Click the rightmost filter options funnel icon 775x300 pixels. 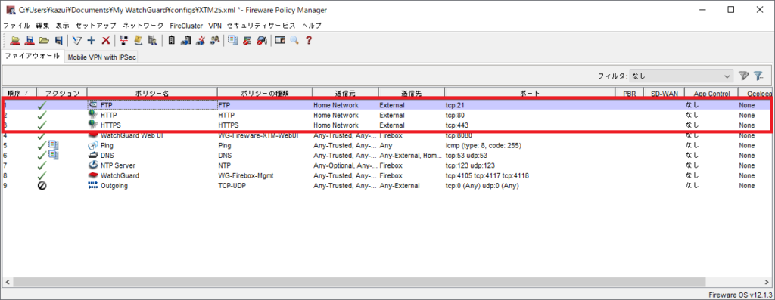click(x=758, y=76)
